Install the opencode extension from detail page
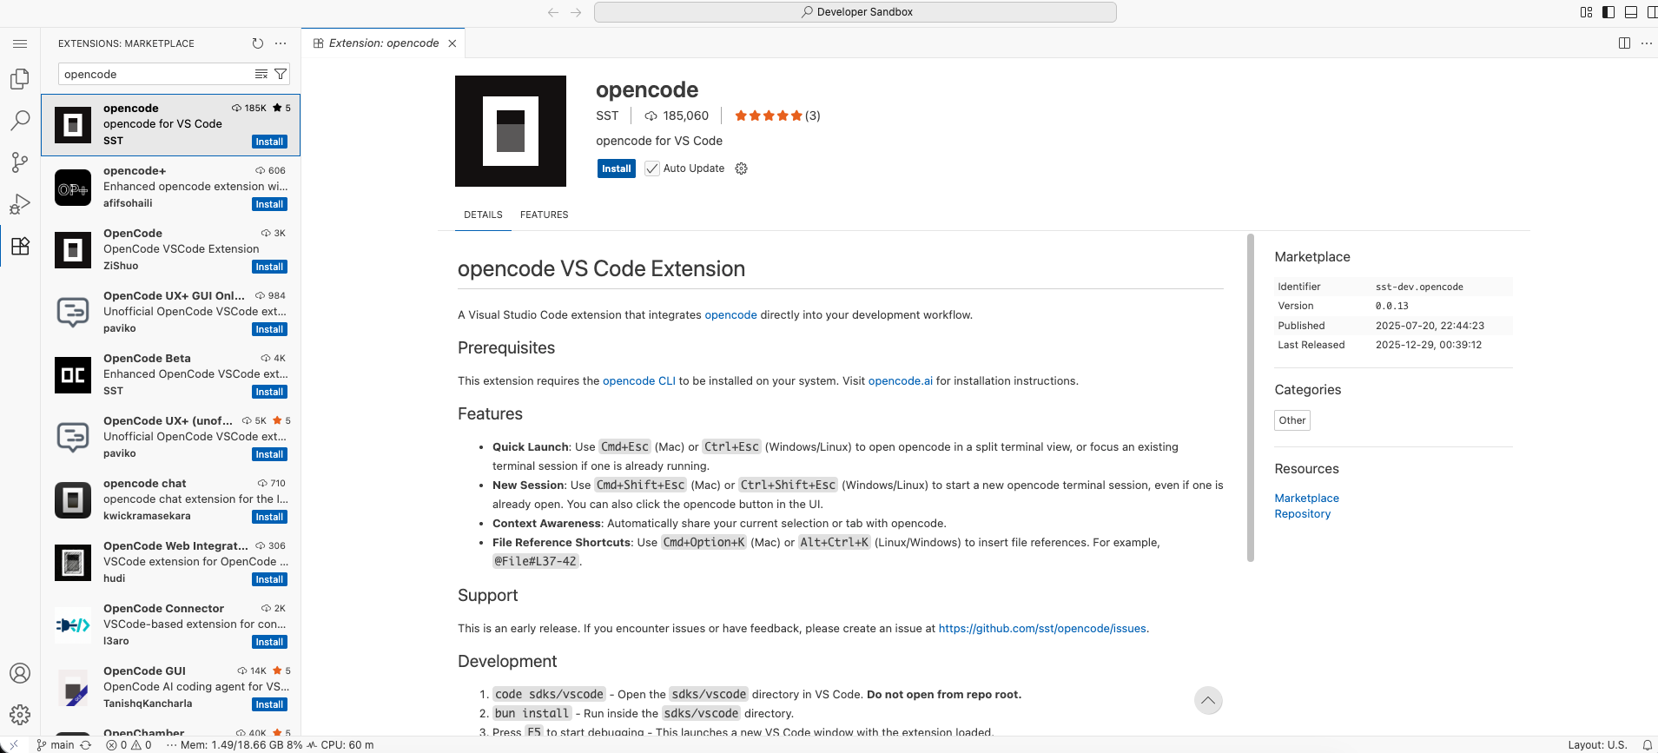Viewport: 1658px width, 753px height. (616, 168)
